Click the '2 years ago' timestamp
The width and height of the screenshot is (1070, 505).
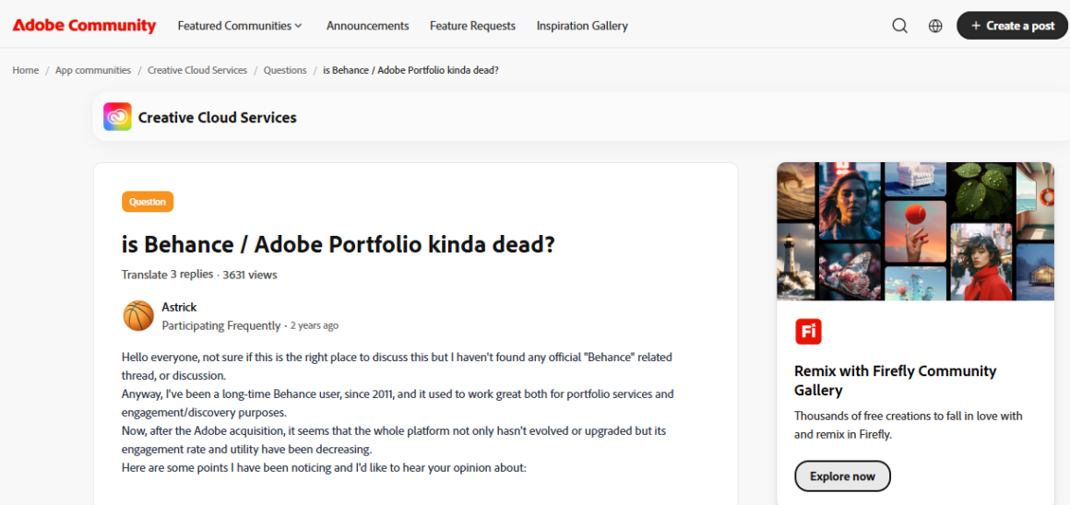(314, 325)
